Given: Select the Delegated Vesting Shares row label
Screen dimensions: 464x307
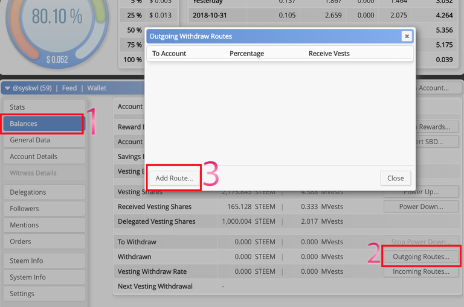Looking at the screenshot, I should coord(156,221).
